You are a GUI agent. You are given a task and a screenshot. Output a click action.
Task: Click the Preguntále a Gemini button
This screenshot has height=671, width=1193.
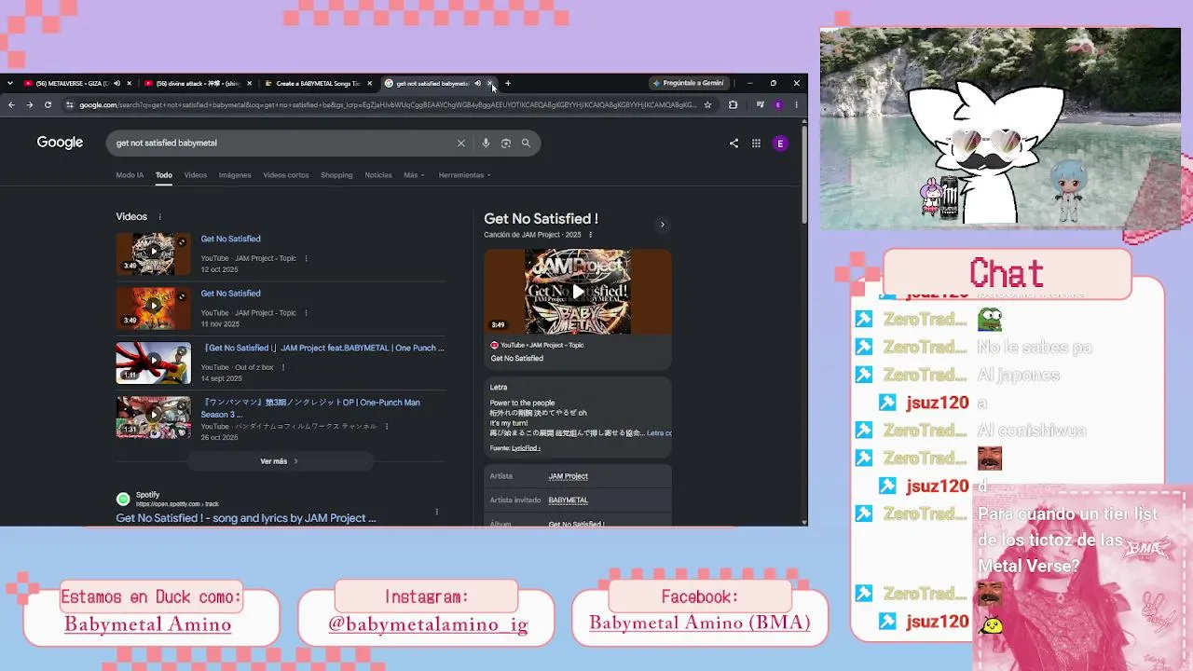(x=689, y=84)
